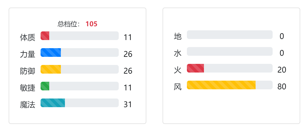Click the 风 element label
Viewport: 304px width, 128px height.
[x=178, y=87]
